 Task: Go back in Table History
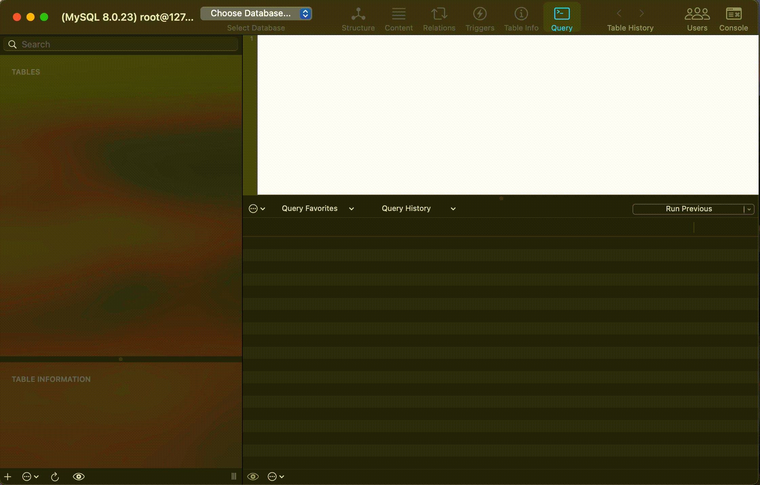point(619,14)
